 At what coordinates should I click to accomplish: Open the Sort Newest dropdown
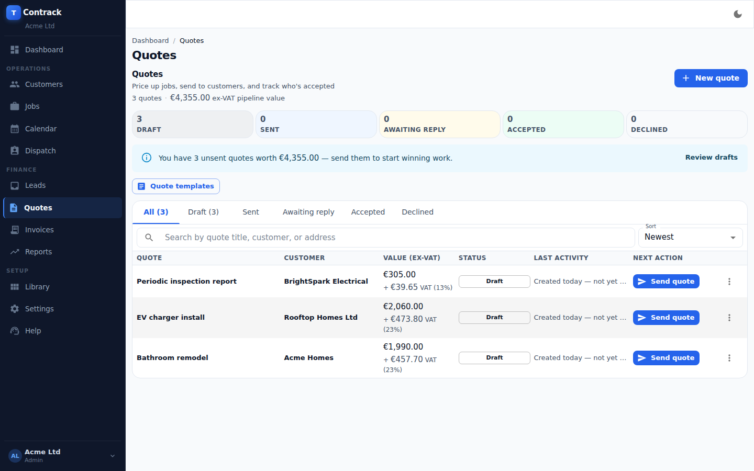click(x=690, y=238)
